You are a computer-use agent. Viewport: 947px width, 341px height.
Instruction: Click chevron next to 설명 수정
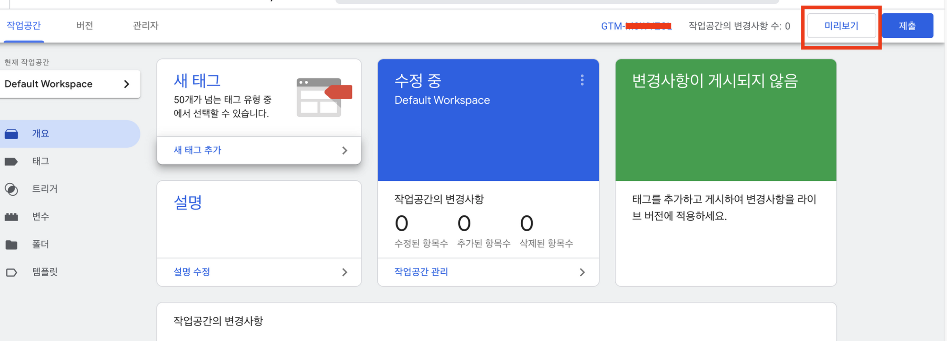(345, 272)
